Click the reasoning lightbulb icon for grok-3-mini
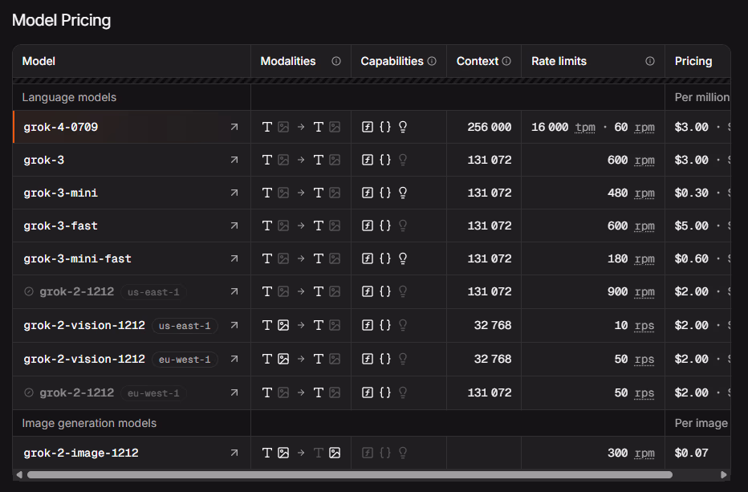The width and height of the screenshot is (748, 492). (403, 193)
